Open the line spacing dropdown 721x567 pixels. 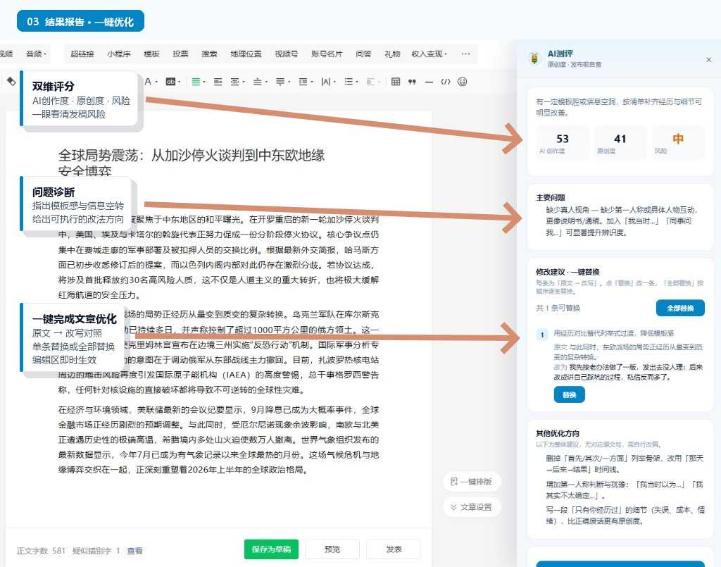(x=306, y=82)
